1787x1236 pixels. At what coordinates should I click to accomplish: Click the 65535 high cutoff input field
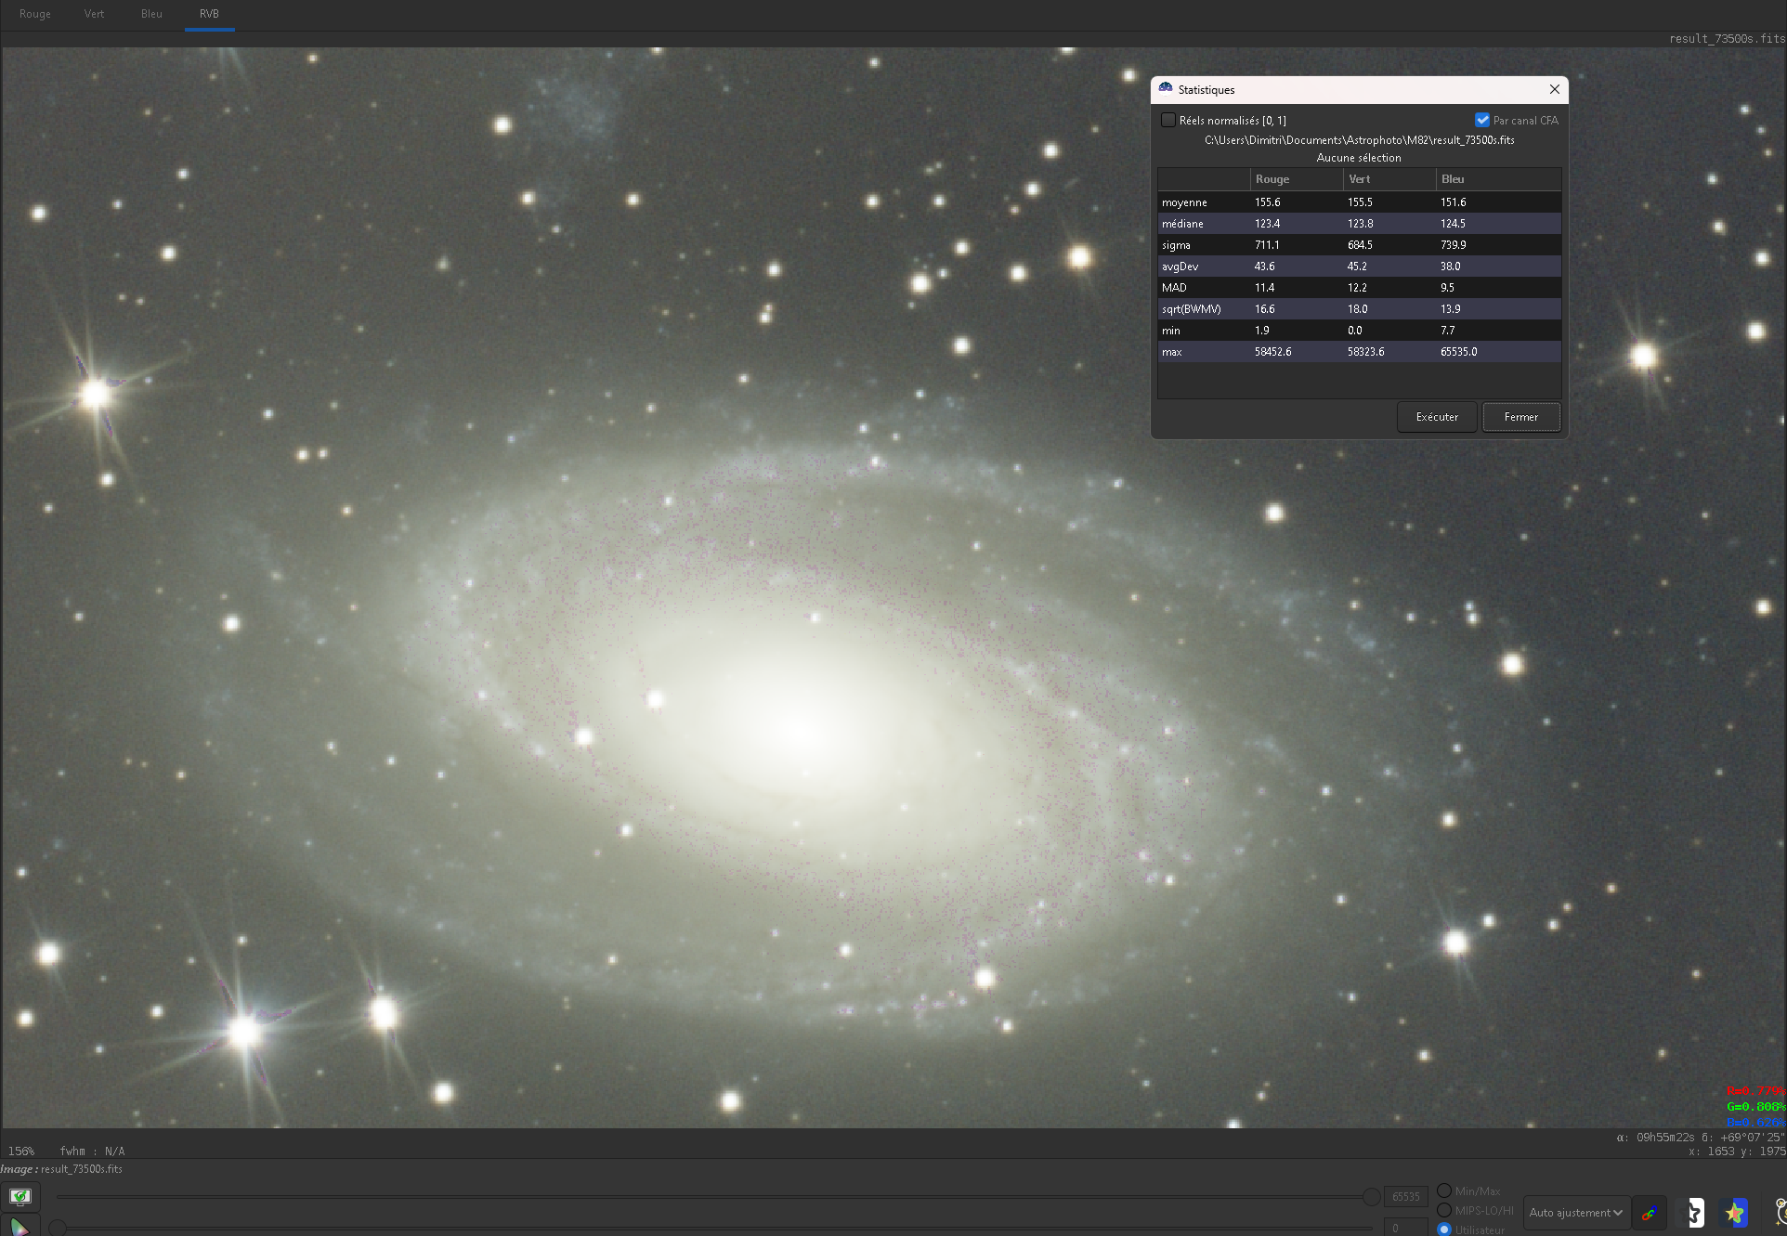(1405, 1197)
